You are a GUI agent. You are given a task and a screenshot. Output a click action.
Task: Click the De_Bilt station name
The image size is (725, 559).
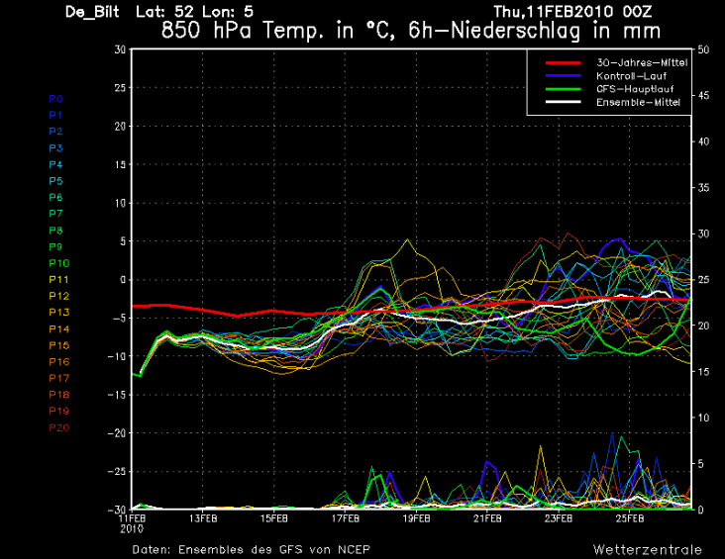[92, 12]
